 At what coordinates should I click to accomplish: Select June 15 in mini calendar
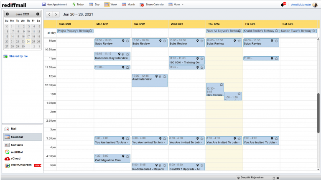(18, 37)
